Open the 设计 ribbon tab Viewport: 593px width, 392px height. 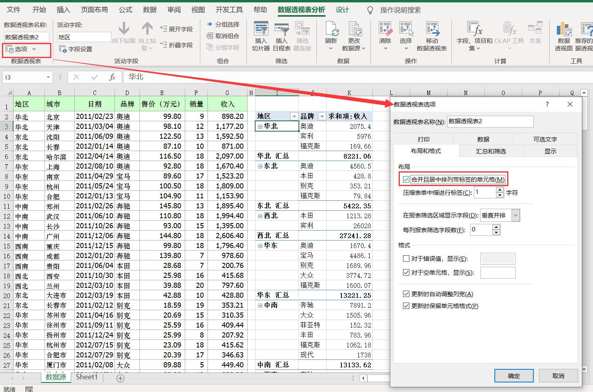[x=342, y=10]
